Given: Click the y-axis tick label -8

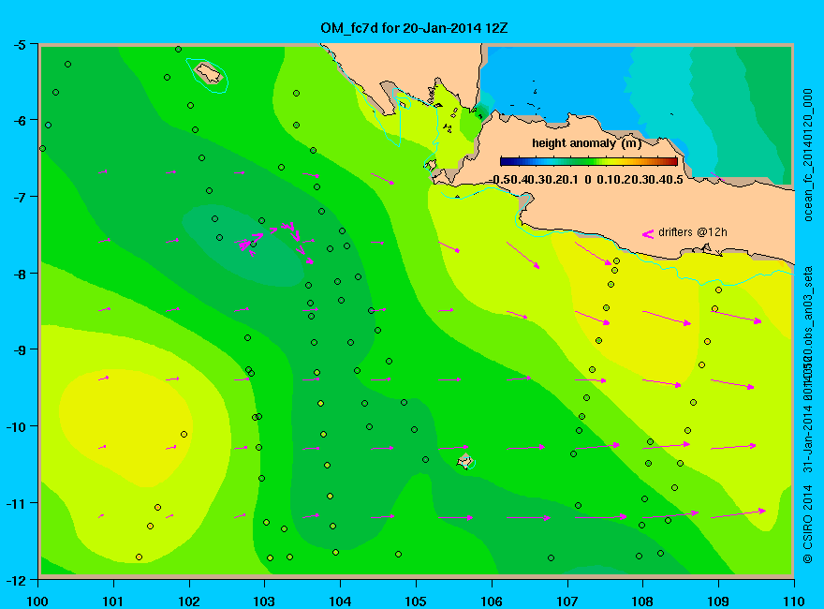Looking at the screenshot, I should click(19, 274).
